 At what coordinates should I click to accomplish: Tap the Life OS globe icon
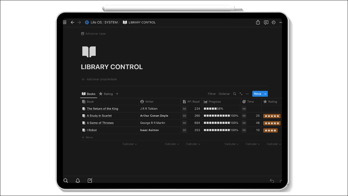tap(87, 22)
